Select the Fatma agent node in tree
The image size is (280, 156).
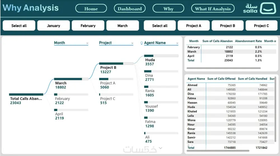[x=161, y=122]
